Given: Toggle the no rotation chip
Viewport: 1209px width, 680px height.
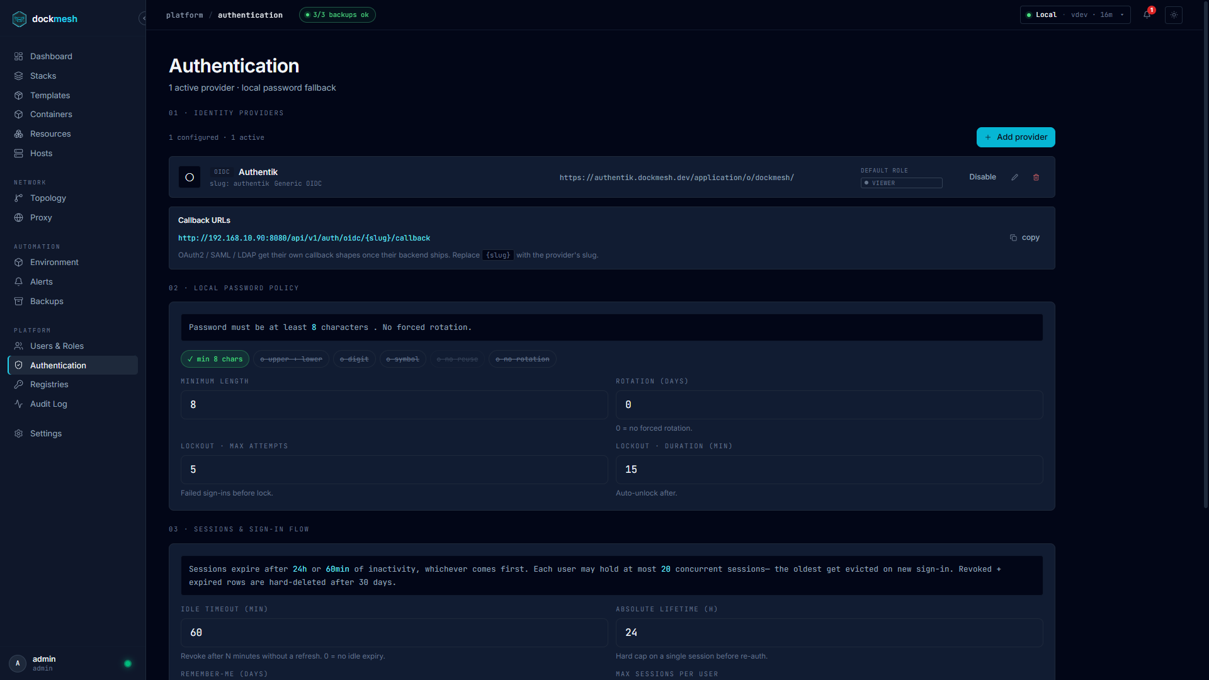Looking at the screenshot, I should tap(523, 359).
